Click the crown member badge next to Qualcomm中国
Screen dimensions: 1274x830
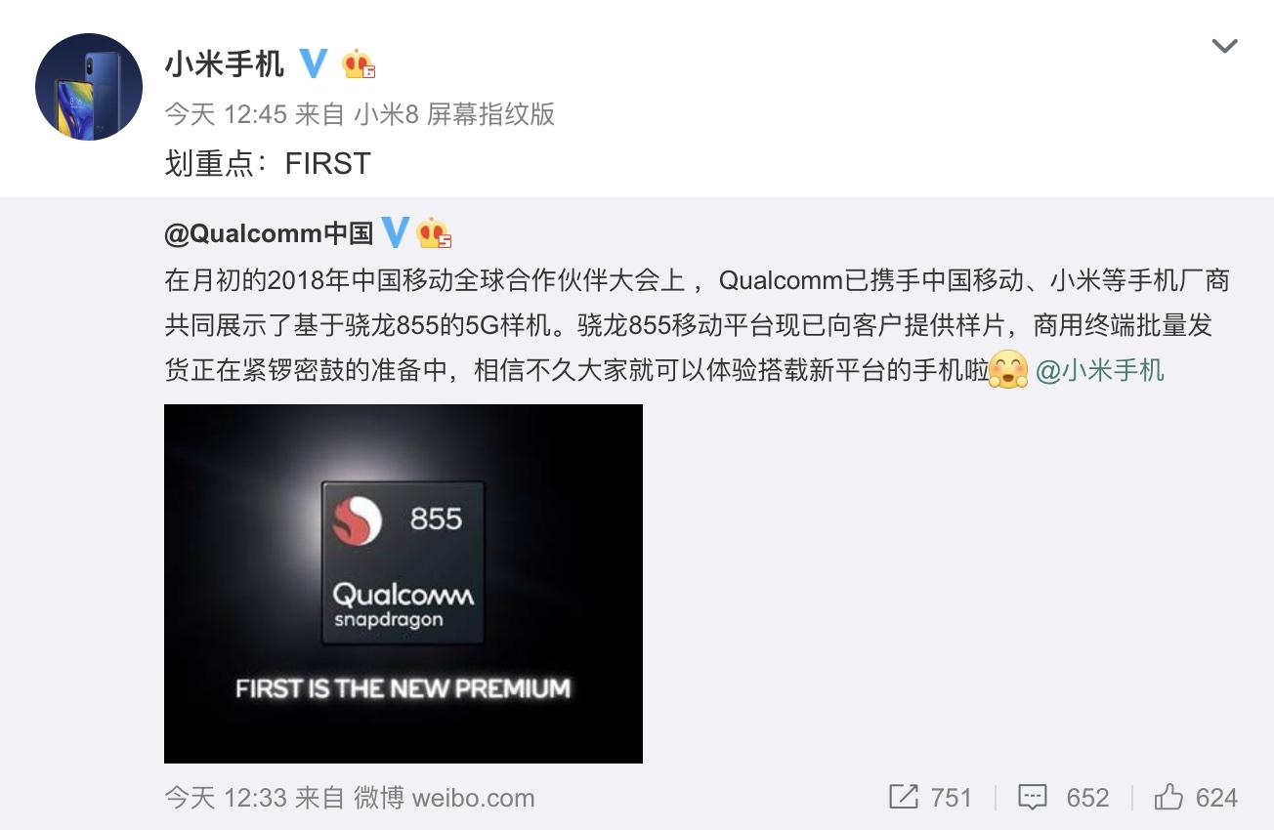pos(434,233)
